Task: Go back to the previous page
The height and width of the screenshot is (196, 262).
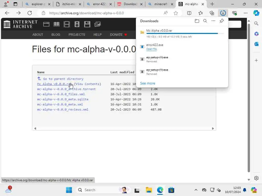Action: (7, 13)
